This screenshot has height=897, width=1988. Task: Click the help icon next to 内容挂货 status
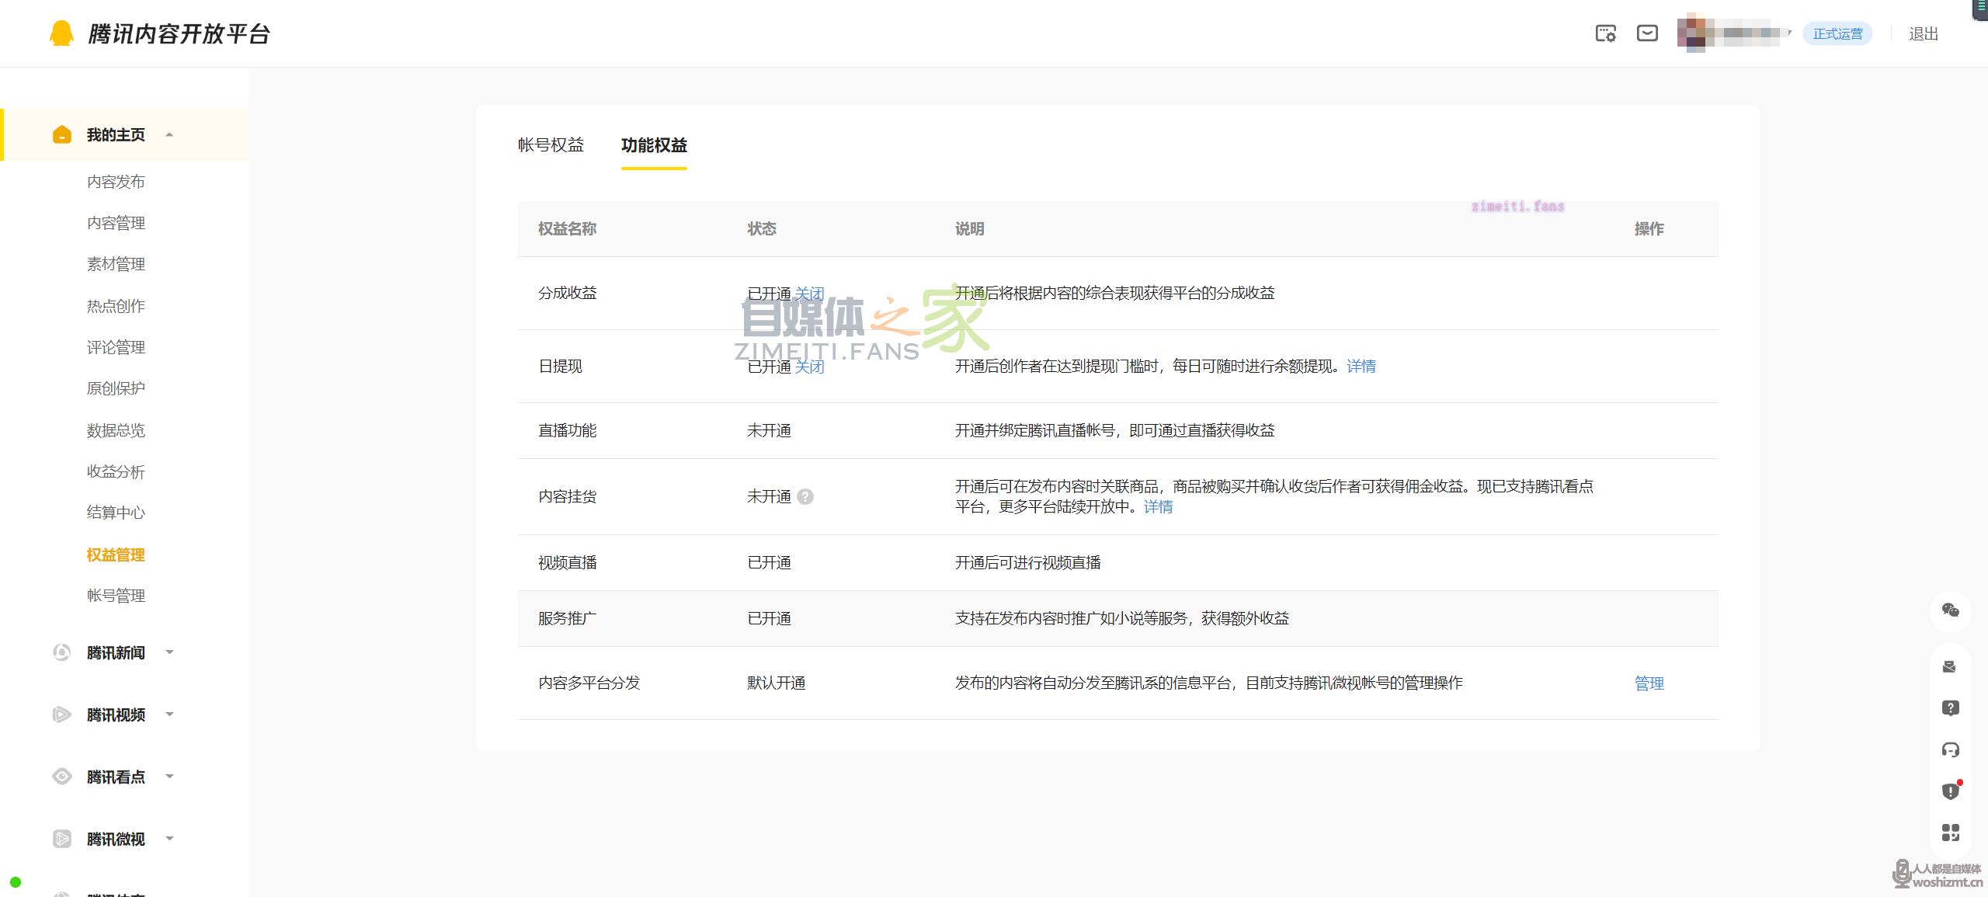pyautogui.click(x=805, y=497)
